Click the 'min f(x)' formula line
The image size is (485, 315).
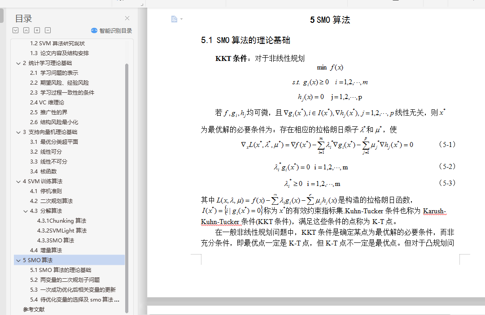pos(330,68)
